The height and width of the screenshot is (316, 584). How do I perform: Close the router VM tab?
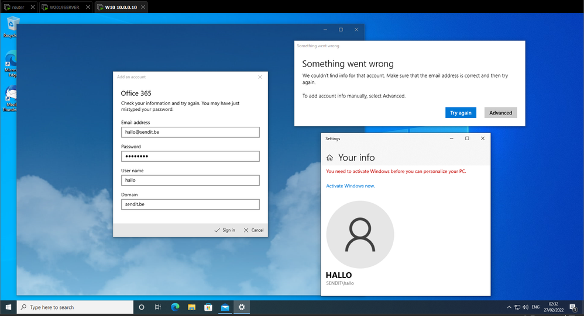click(x=33, y=7)
